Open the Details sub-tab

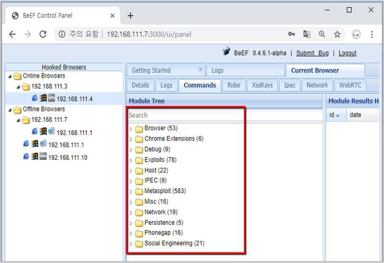coord(140,85)
